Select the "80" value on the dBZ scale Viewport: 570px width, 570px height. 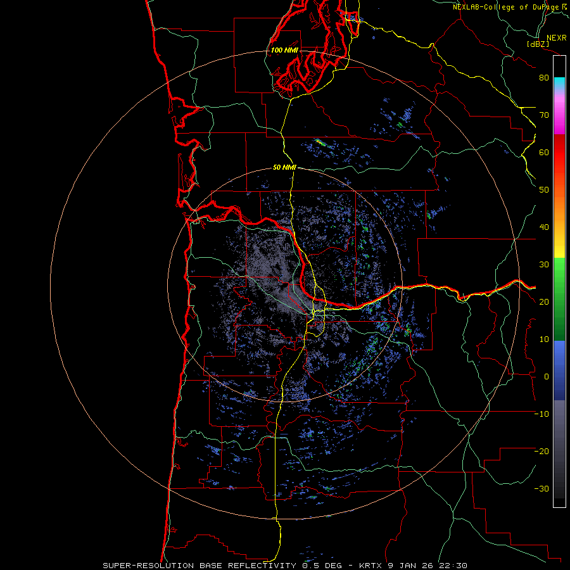[544, 78]
